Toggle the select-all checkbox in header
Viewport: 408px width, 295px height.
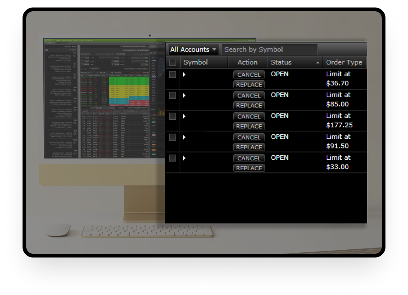coord(172,62)
